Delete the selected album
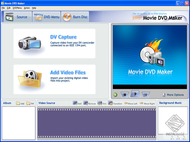The height and width of the screenshot is (142, 190). tap(30, 103)
